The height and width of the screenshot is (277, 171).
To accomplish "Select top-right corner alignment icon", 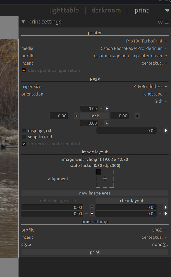I will point(112,172).
